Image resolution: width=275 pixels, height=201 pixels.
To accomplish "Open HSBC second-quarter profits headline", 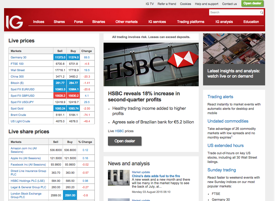I will [144, 96].
